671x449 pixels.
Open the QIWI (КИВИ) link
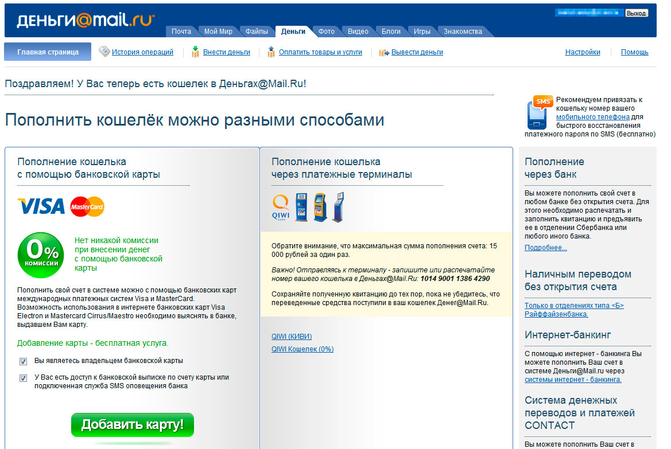(x=292, y=337)
